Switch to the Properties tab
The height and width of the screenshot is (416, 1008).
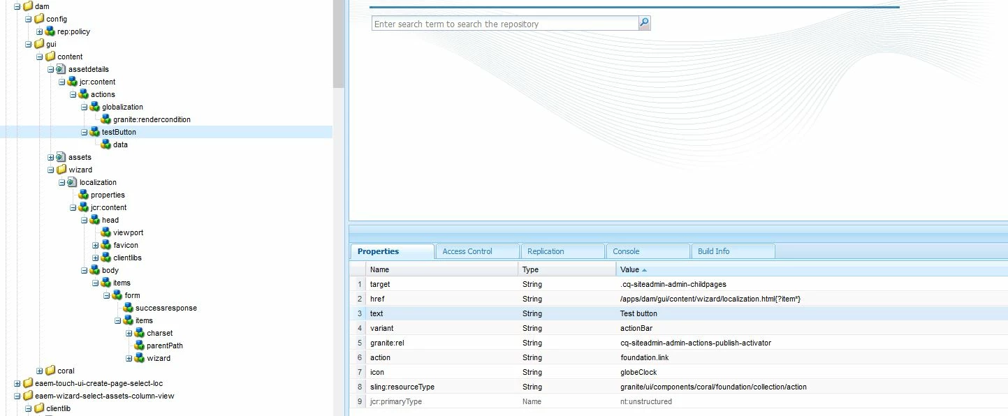click(392, 251)
